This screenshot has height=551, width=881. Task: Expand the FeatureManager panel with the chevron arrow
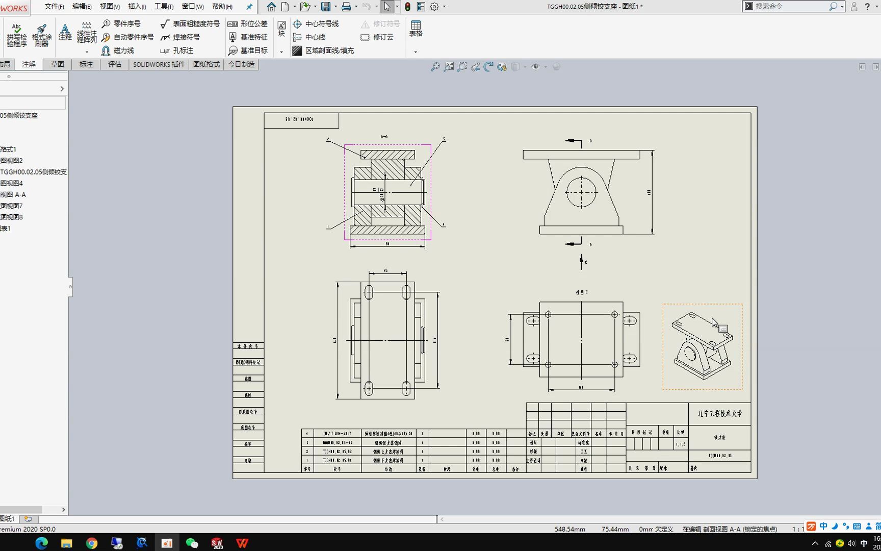click(x=62, y=88)
